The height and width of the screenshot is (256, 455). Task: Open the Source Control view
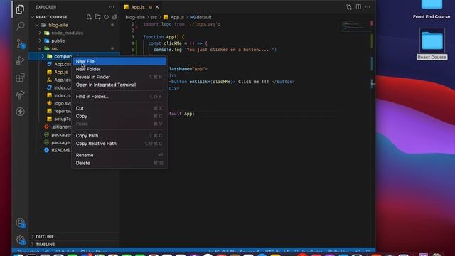20,43
